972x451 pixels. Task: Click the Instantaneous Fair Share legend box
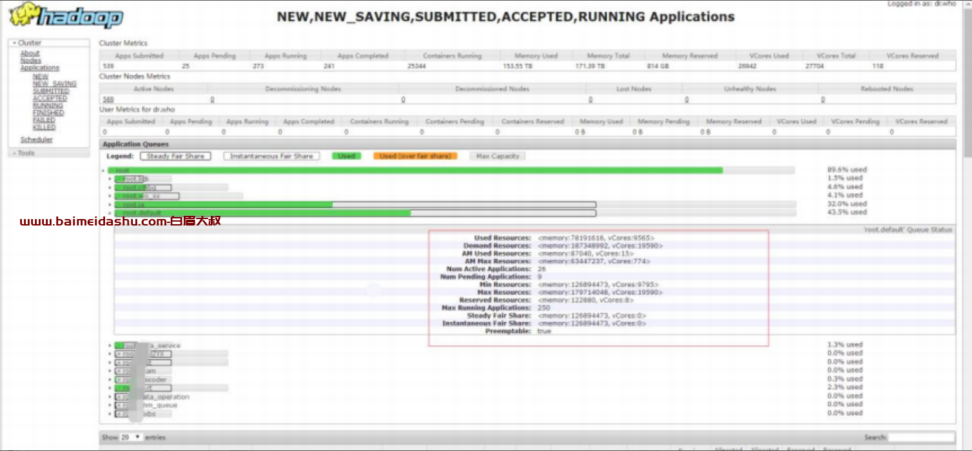[271, 156]
